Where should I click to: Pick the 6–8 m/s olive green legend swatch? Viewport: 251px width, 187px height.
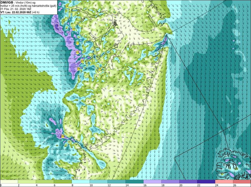[63, 181]
